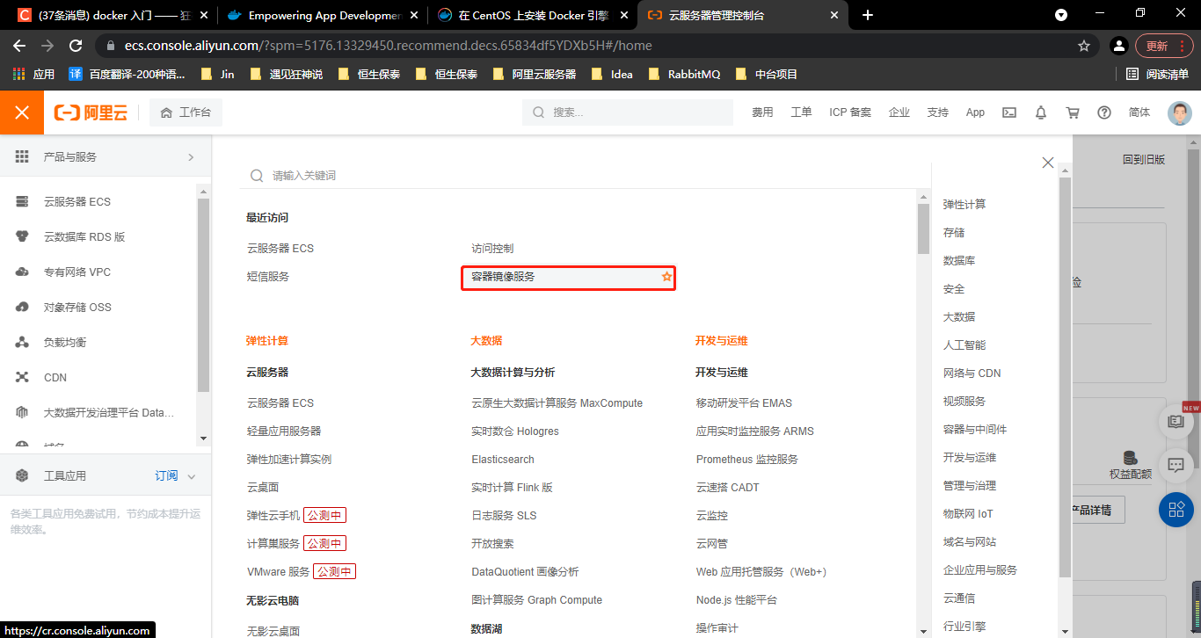
Task: Open 费用 menu in header
Action: [x=762, y=112]
